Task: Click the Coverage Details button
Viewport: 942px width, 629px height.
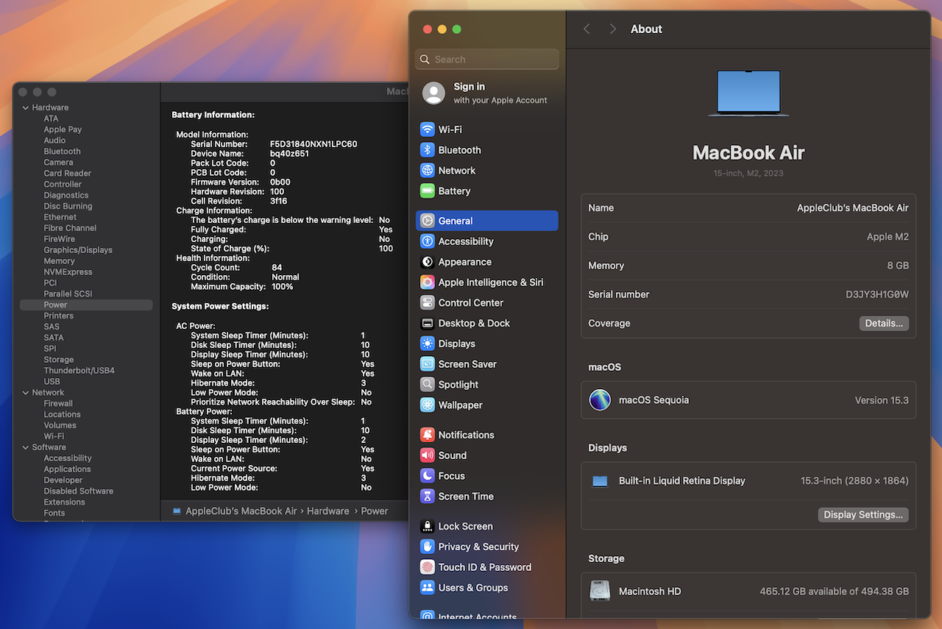Action: point(883,324)
